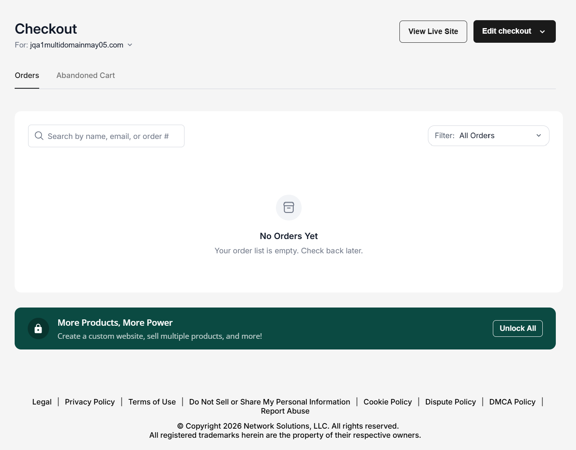
Task: Click the View Live Site button
Action: click(433, 32)
